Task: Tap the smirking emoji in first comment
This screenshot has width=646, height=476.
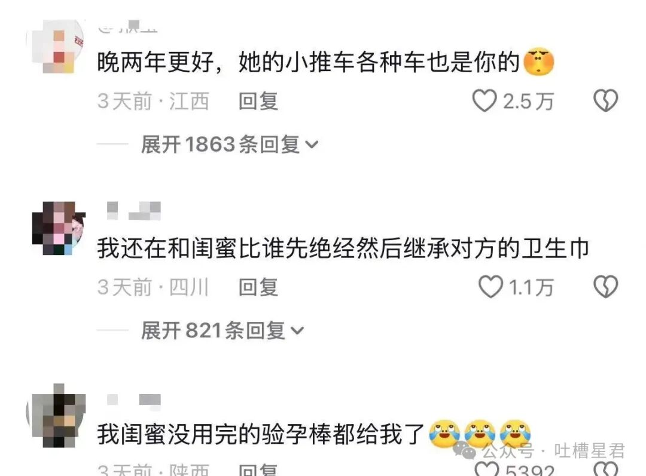Action: 538,62
